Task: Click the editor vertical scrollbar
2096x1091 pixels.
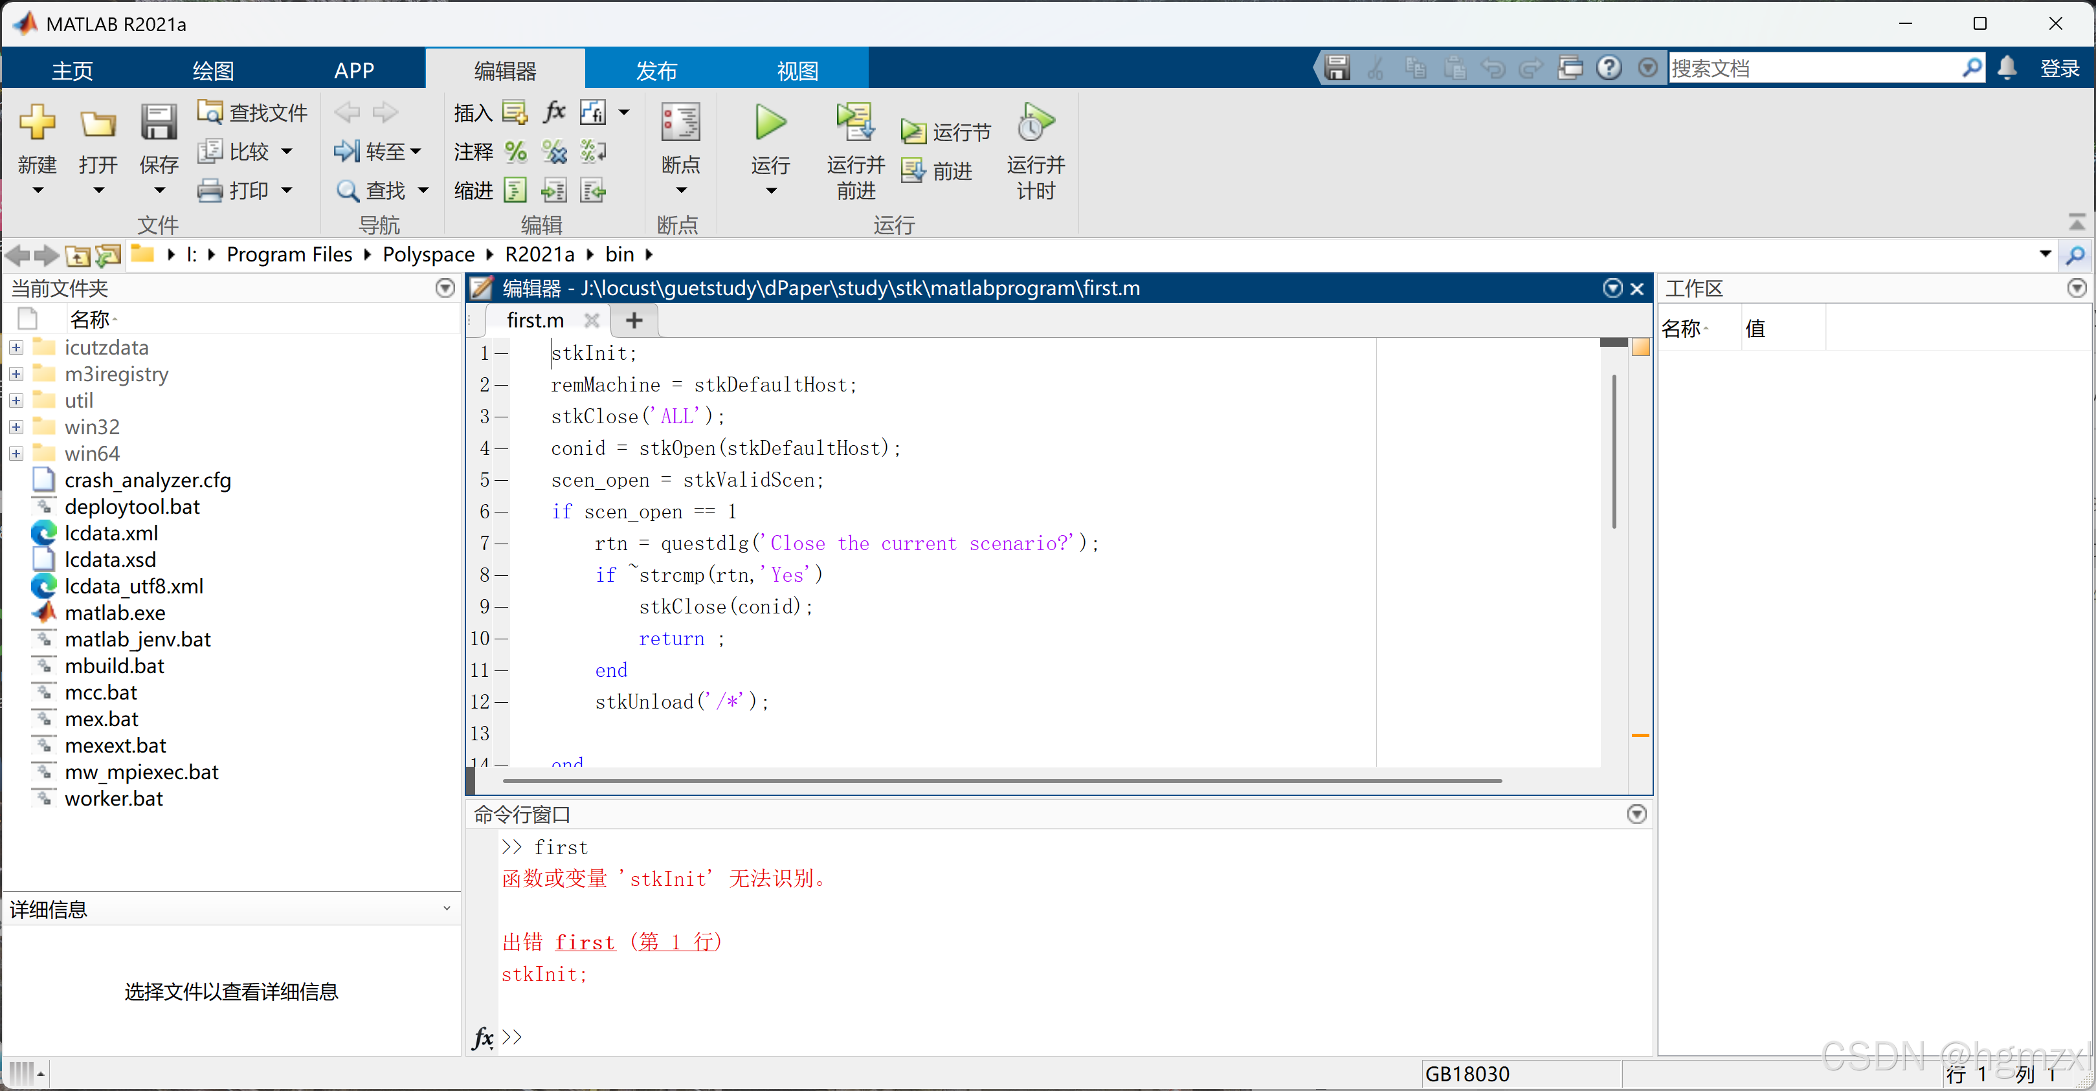Action: pyautogui.click(x=1614, y=452)
